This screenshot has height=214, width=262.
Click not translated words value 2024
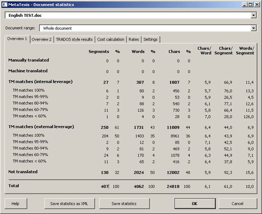tap(139, 172)
